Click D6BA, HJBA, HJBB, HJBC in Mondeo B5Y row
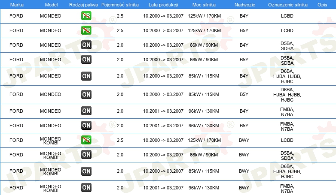Screen dimensions: 336x195 pyautogui.click(x=287, y=95)
